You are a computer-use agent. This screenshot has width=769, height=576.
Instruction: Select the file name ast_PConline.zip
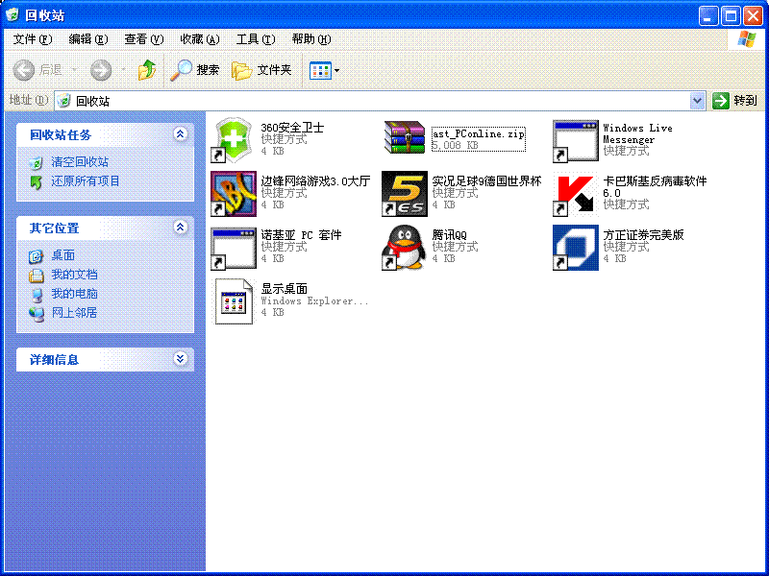click(x=478, y=133)
